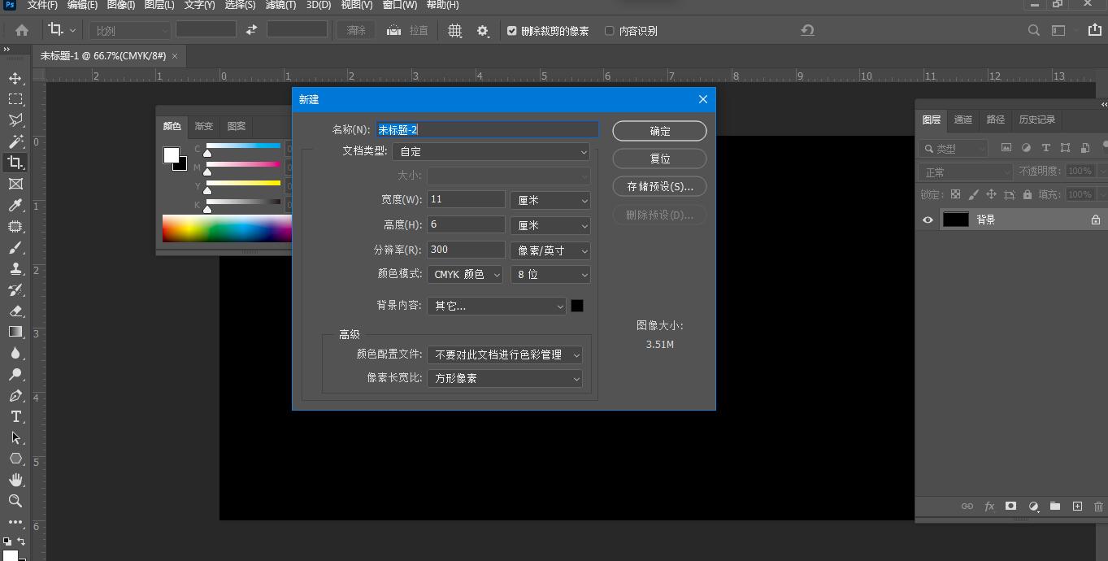Screen dimensions: 1108x561
Task: Select the Gradient tool
Action: pyautogui.click(x=15, y=332)
